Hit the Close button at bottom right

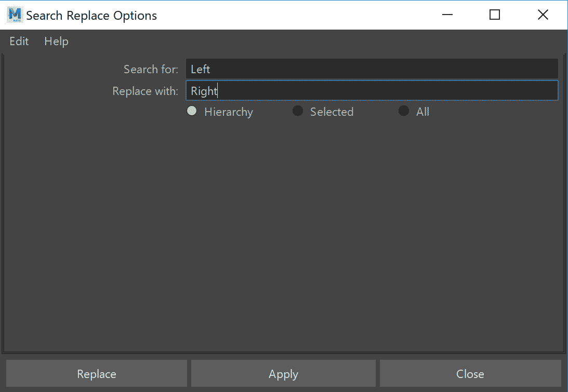pyautogui.click(x=470, y=374)
